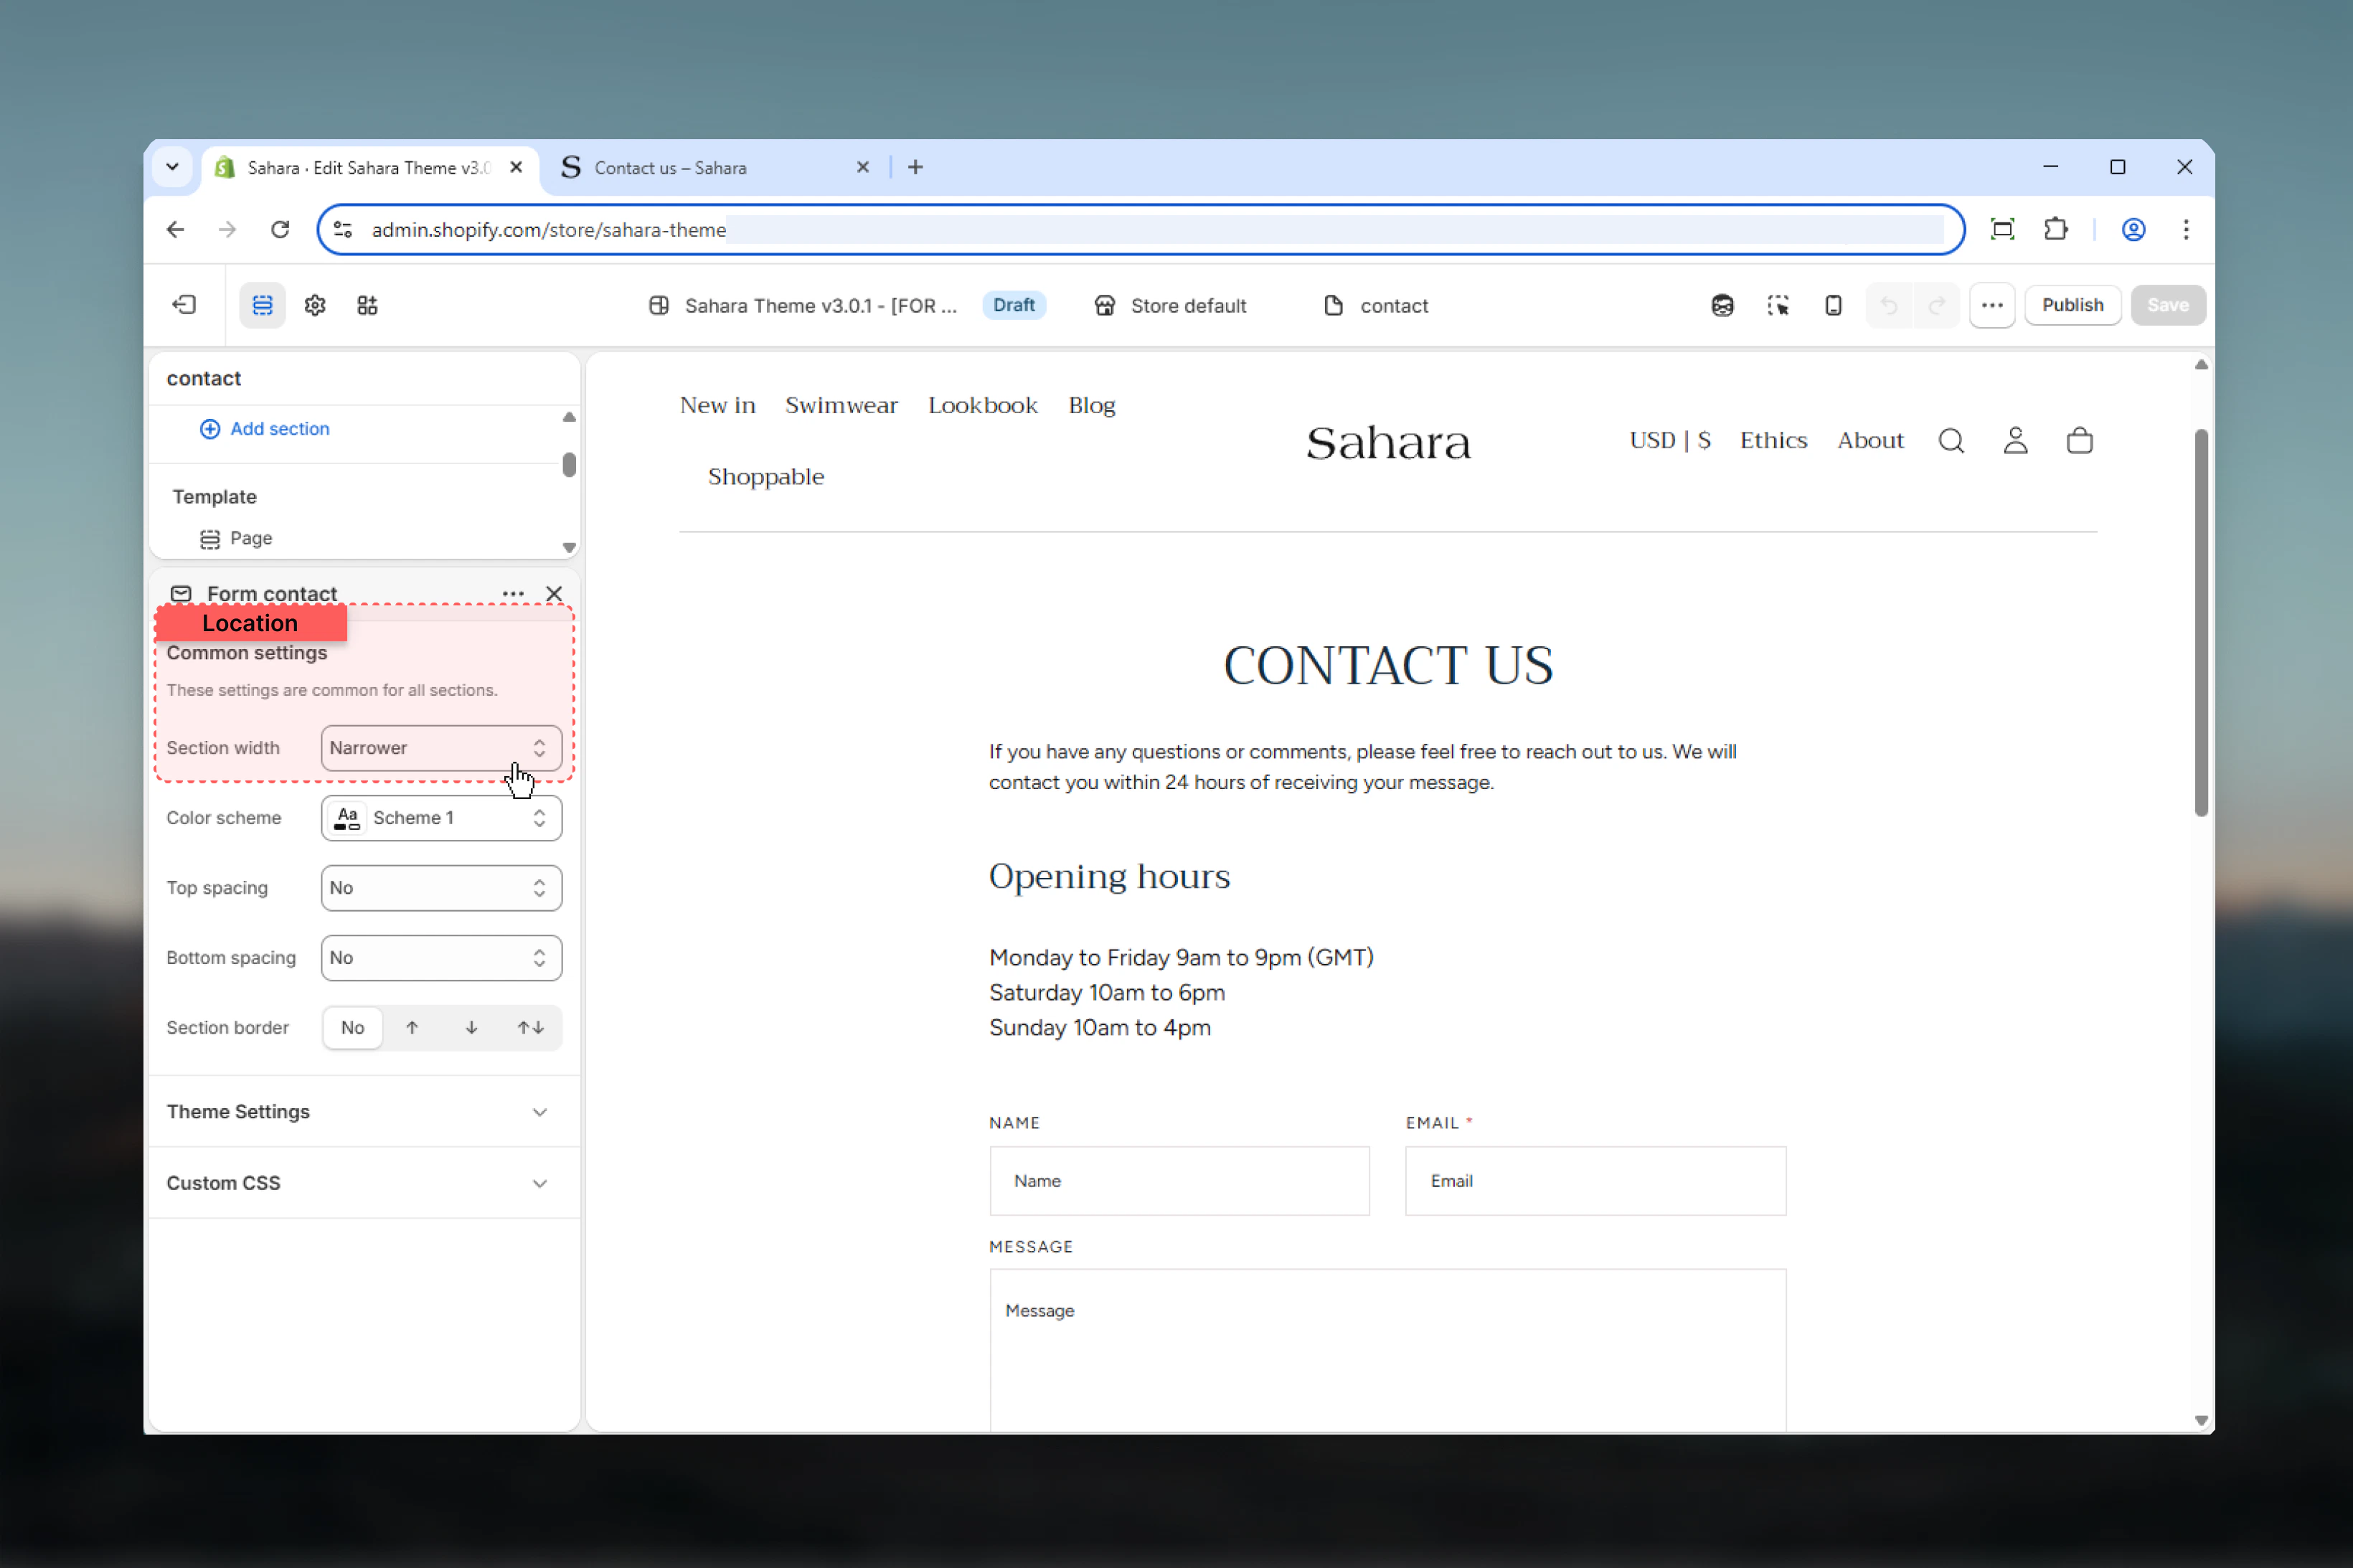Click the undo arrow icon

pos(1888,305)
